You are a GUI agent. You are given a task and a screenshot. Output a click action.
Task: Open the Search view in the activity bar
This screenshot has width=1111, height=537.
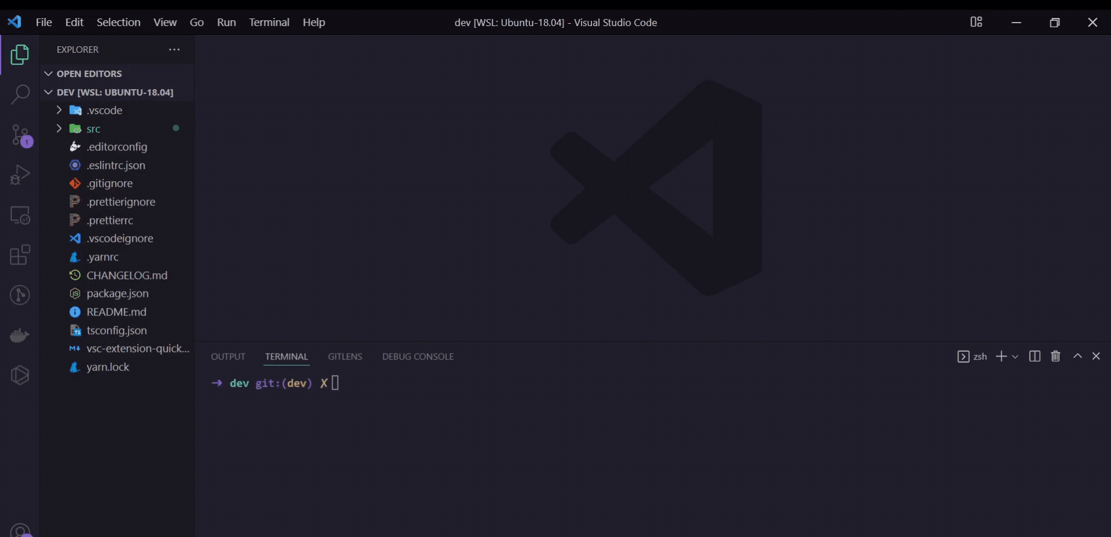tap(21, 94)
